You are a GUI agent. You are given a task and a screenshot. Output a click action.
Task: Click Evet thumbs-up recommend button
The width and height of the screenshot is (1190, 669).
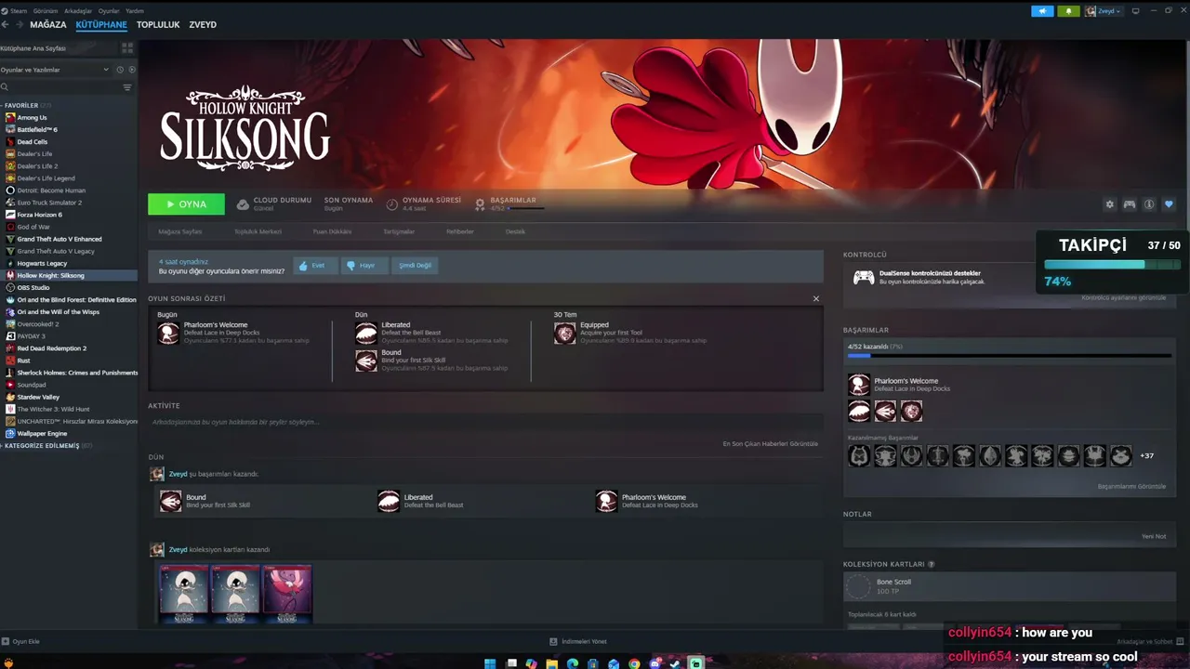(315, 266)
